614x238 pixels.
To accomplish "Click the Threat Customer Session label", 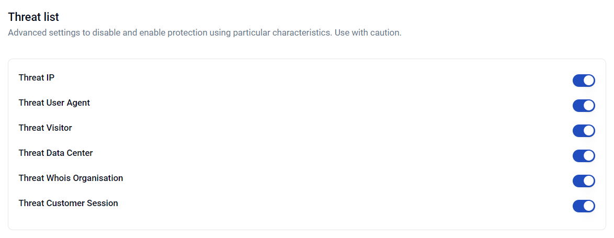I will point(68,203).
